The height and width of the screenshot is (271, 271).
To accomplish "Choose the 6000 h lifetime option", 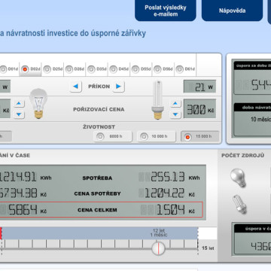I will [x=113, y=136].
